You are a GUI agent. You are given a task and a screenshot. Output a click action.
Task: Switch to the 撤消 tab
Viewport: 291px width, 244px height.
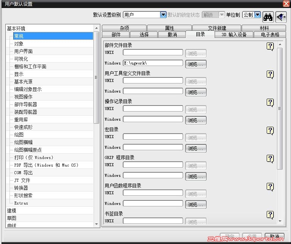tap(172, 35)
